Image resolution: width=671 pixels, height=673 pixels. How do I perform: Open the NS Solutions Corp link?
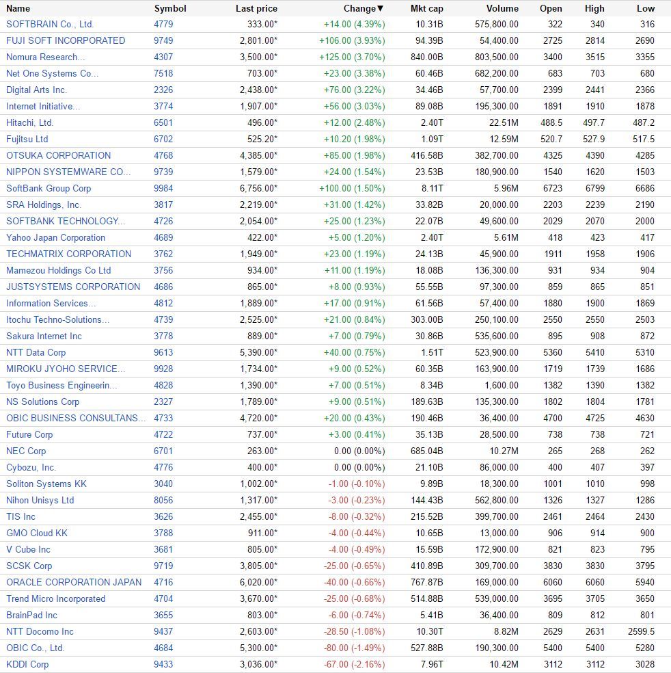pos(43,401)
